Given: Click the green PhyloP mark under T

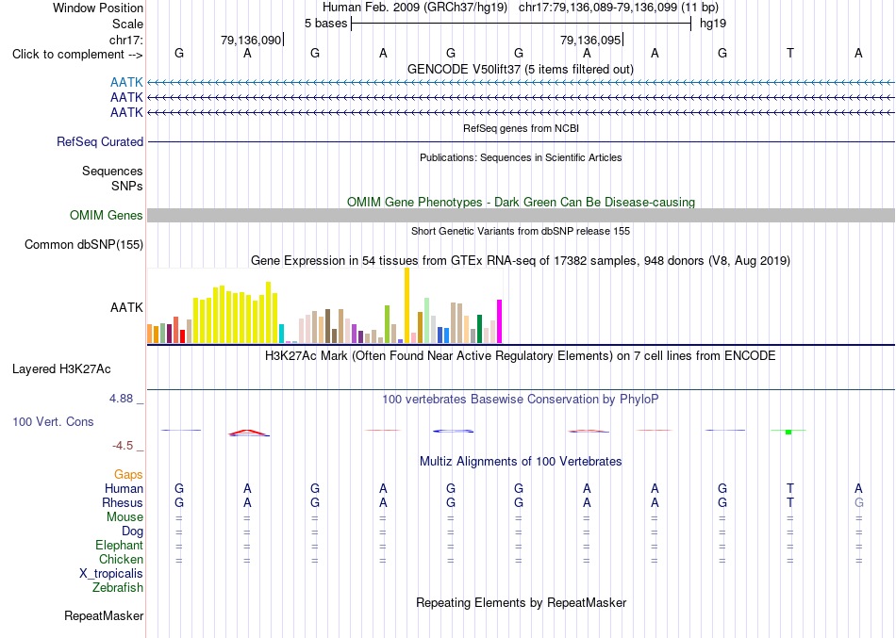Looking at the screenshot, I should click(788, 432).
